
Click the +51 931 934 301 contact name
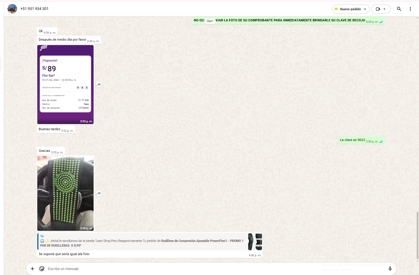tap(34, 9)
